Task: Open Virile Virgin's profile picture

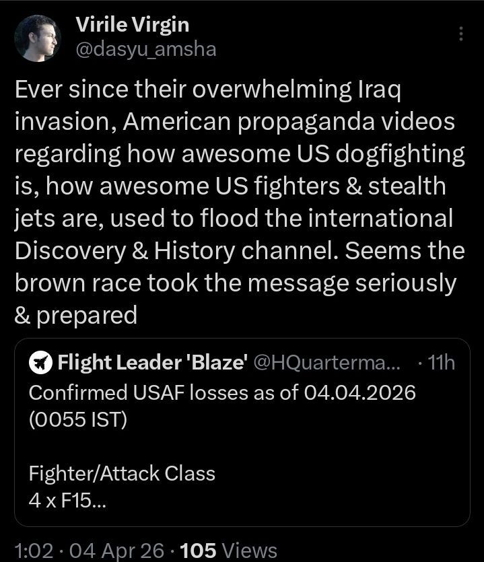Action: coord(39,38)
